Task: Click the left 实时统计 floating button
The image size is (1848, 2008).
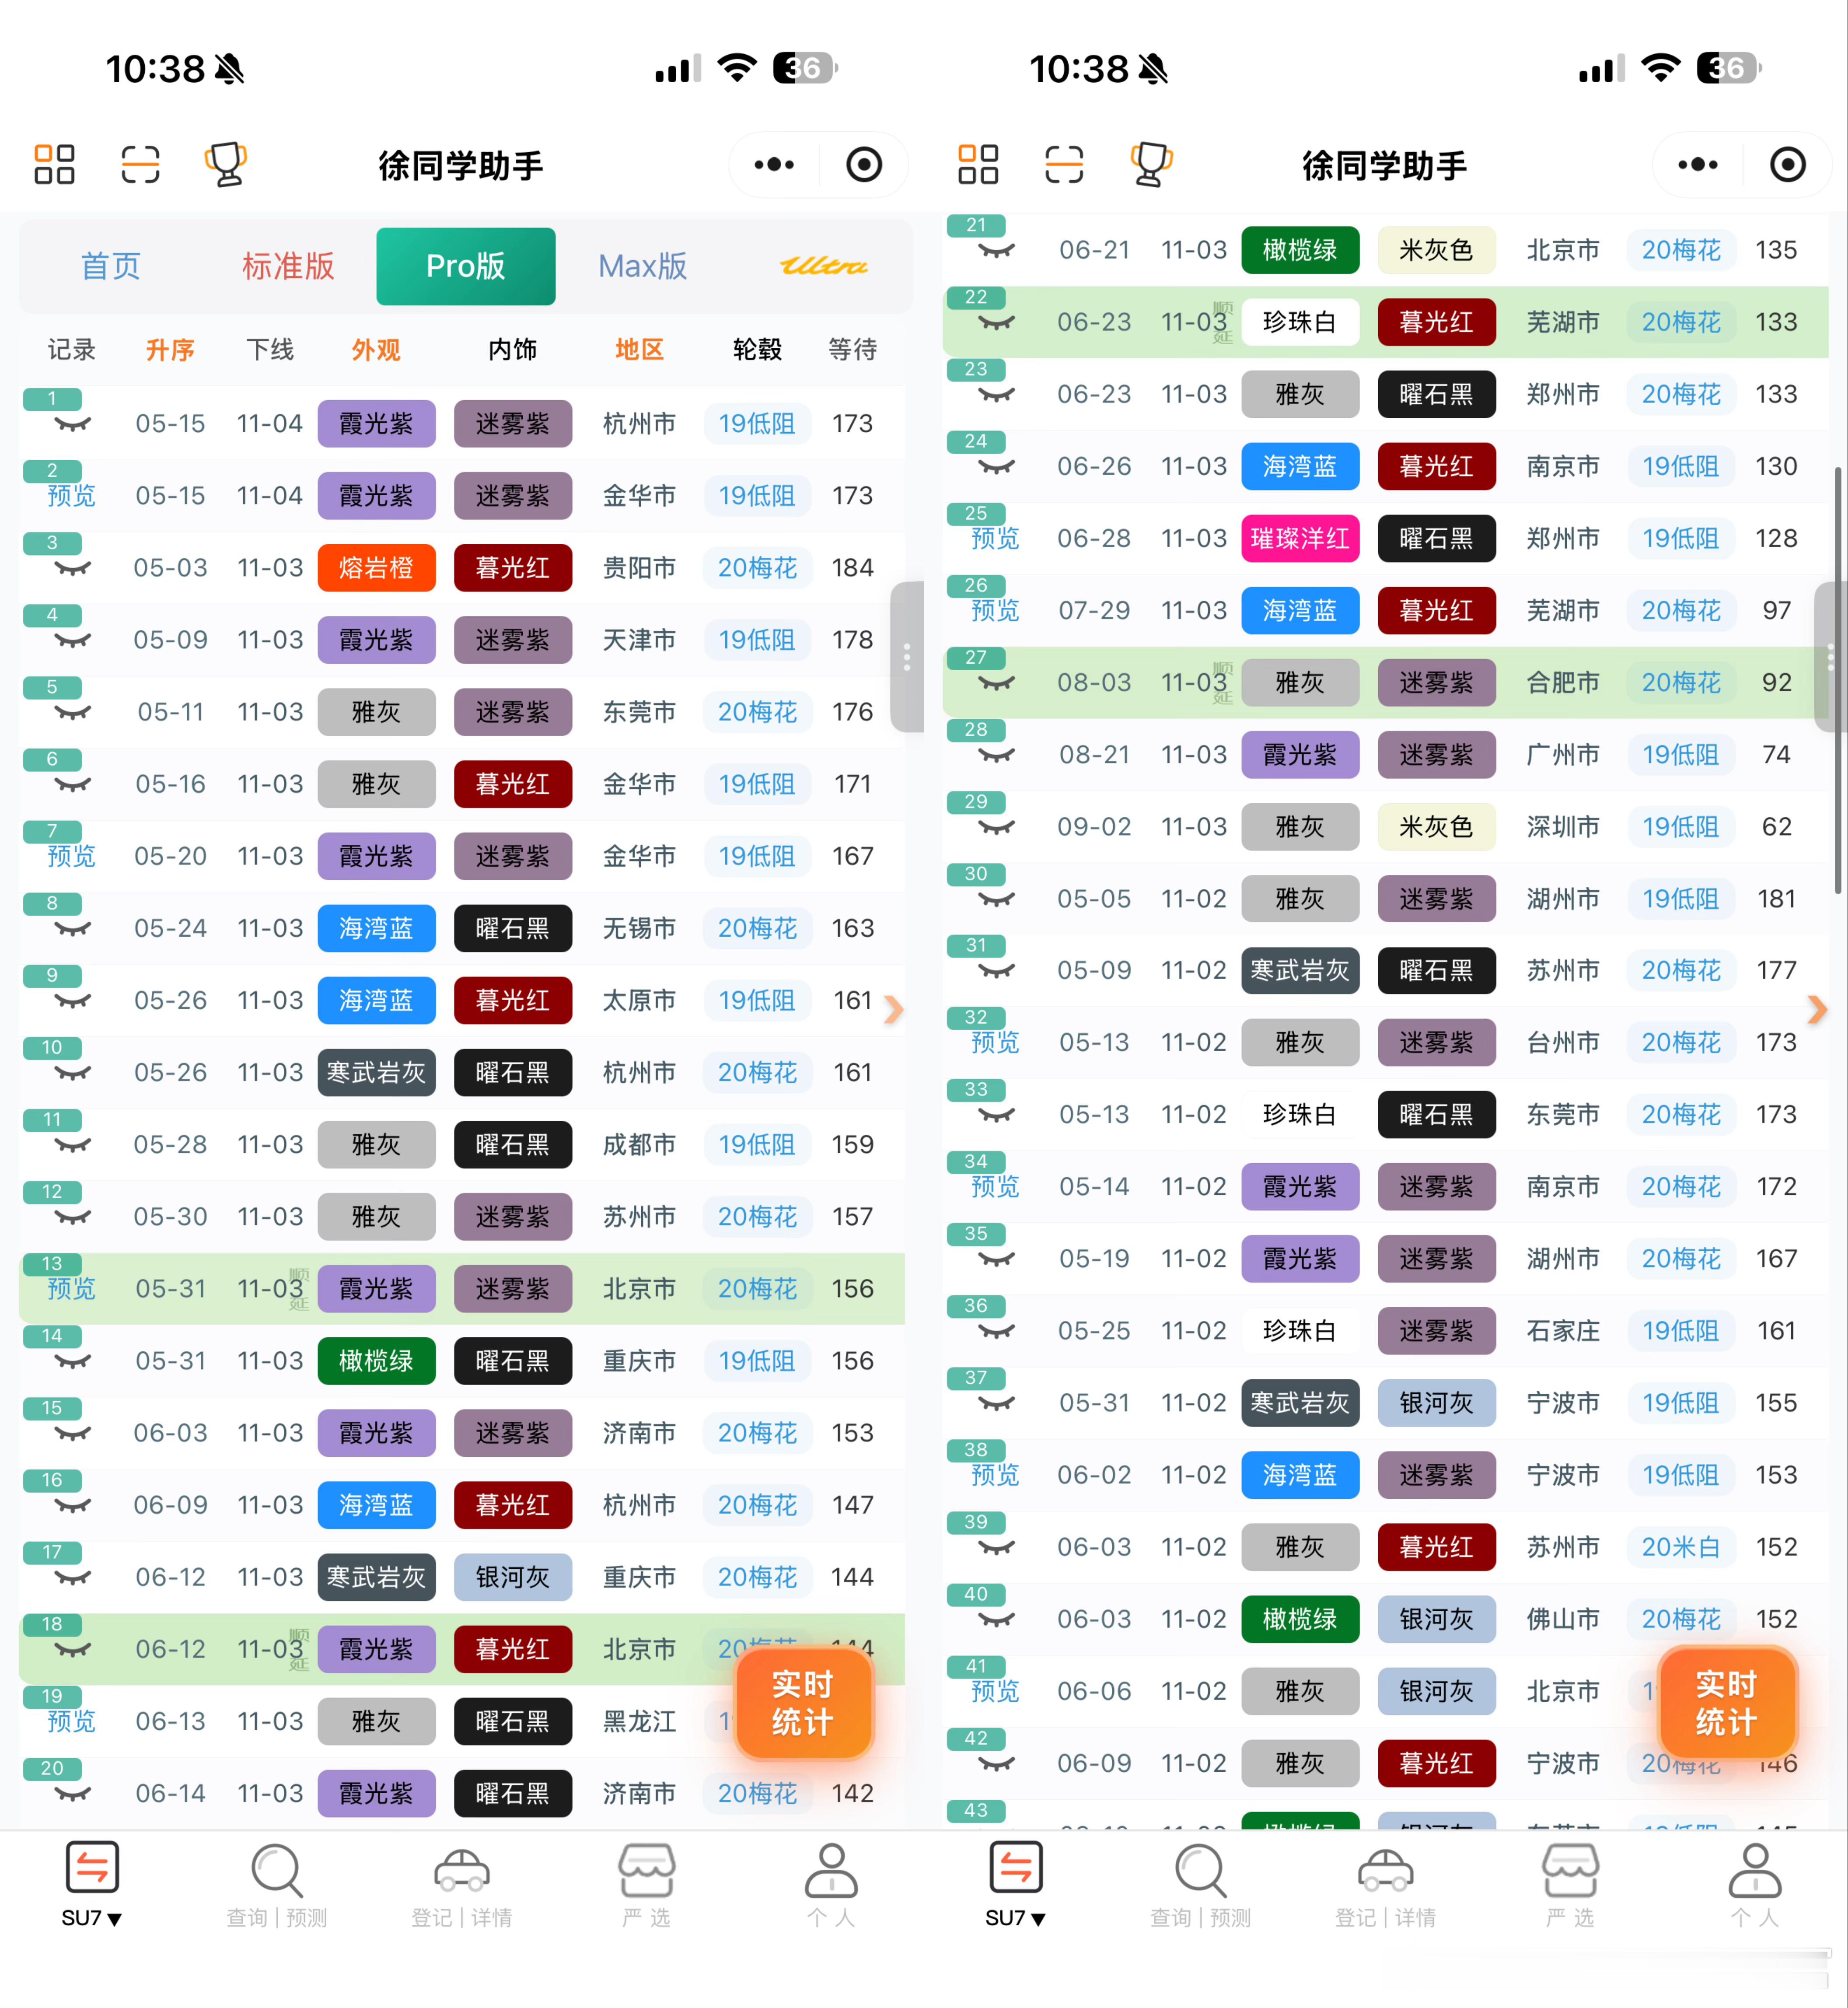Action: click(x=803, y=1703)
